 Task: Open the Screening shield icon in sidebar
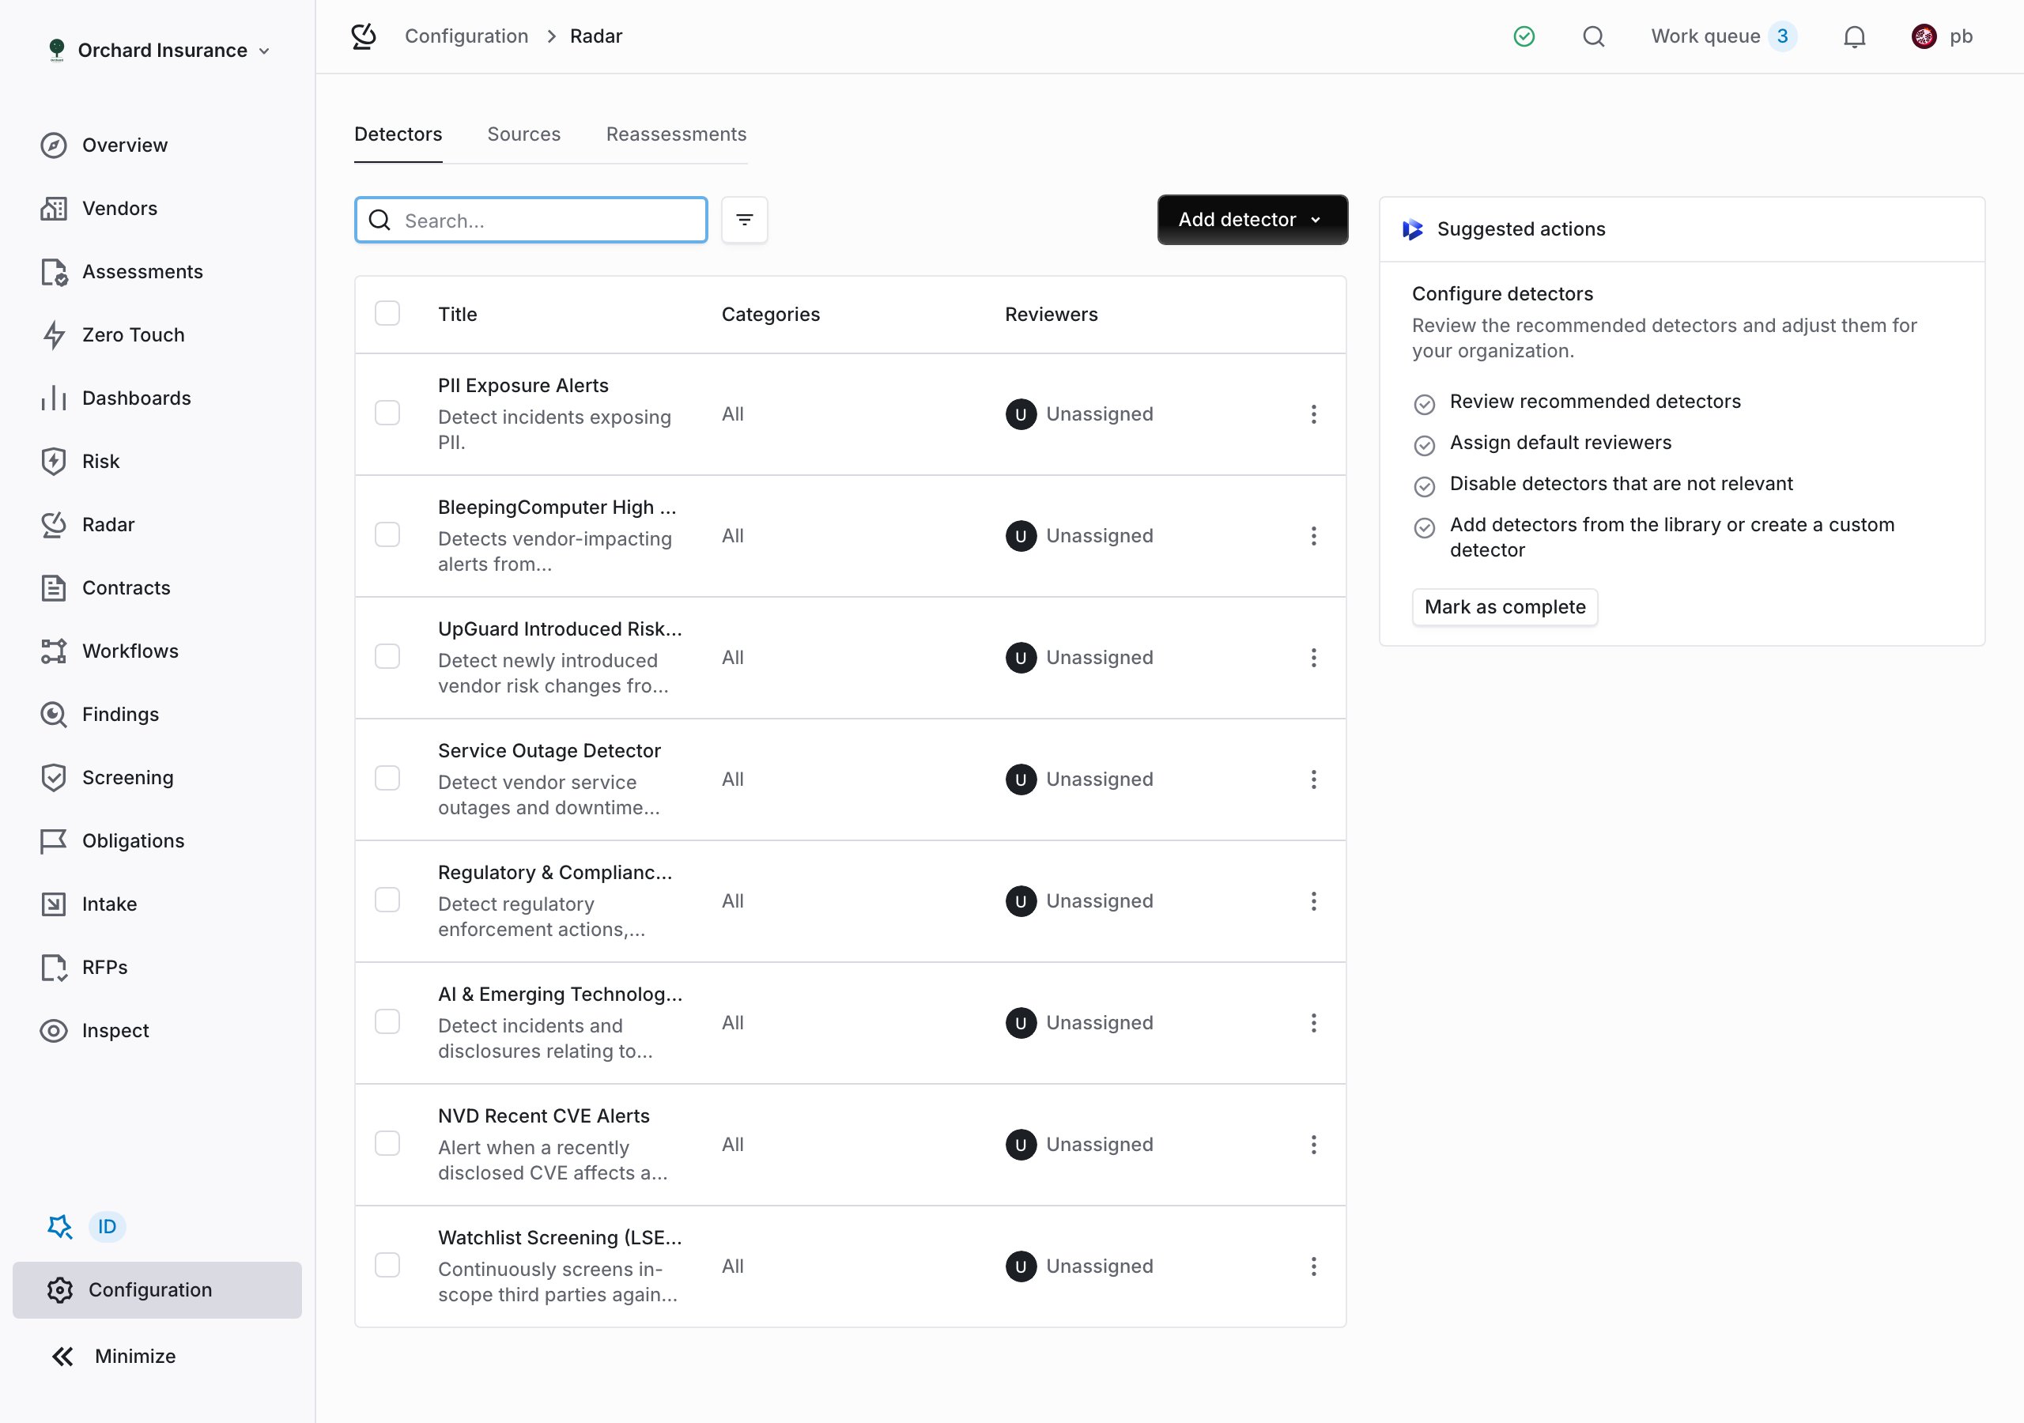point(54,778)
